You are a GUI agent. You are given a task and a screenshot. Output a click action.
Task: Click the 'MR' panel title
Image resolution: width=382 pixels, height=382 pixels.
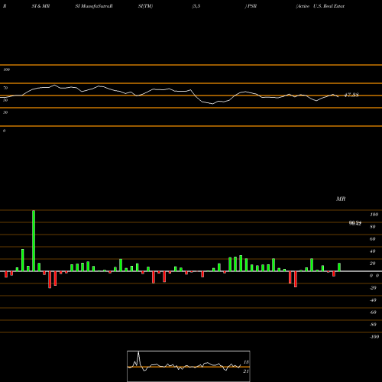[x=341, y=199]
